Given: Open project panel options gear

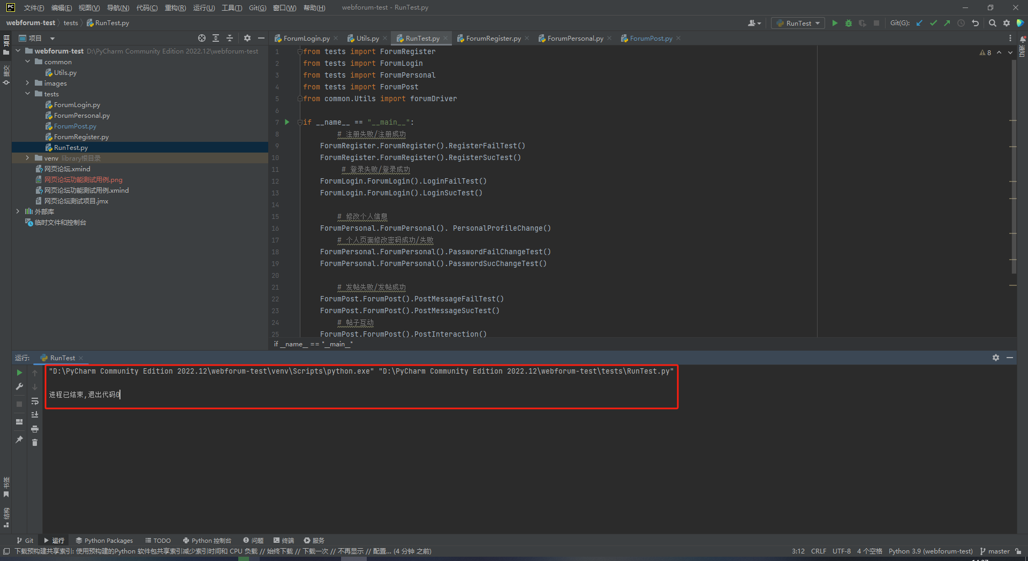Looking at the screenshot, I should pyautogui.click(x=247, y=38).
